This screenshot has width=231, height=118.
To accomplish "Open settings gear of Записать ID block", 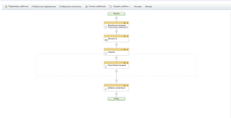I will 125,36.
